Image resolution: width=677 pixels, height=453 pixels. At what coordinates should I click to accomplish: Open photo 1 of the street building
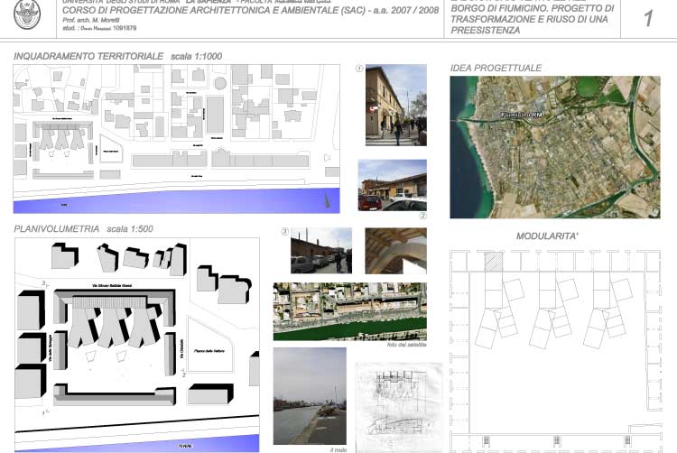(x=396, y=105)
